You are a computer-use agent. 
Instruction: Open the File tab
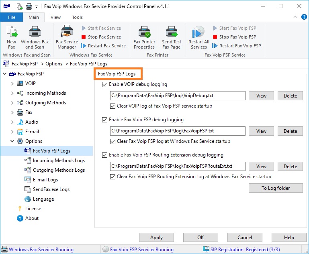[x=12, y=17]
